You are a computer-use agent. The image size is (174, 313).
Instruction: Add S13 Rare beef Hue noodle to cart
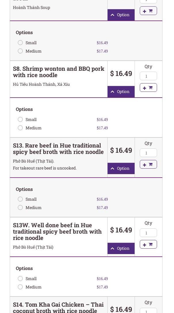pyautogui.click(x=148, y=164)
